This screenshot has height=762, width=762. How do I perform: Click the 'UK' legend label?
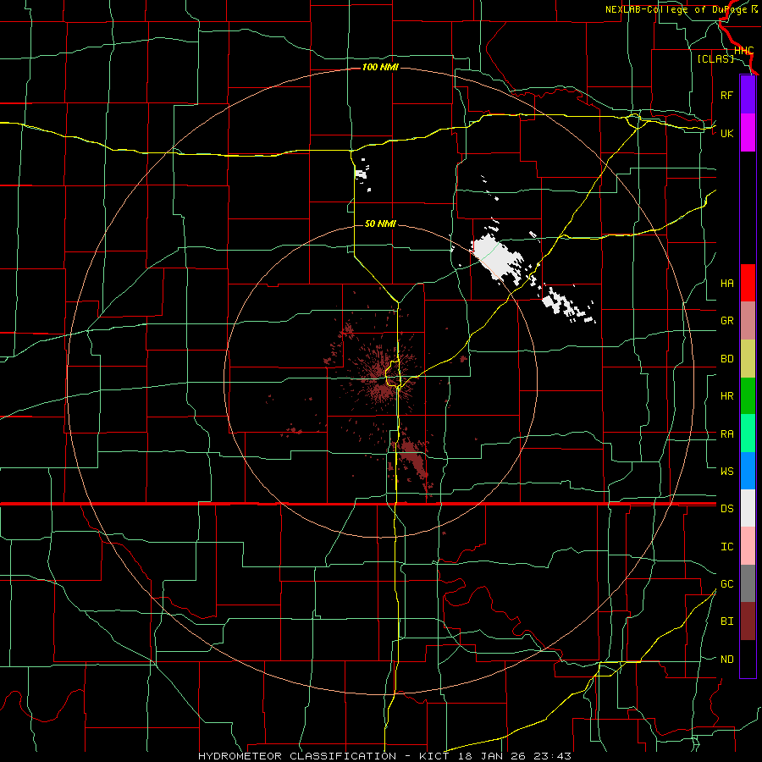point(726,133)
